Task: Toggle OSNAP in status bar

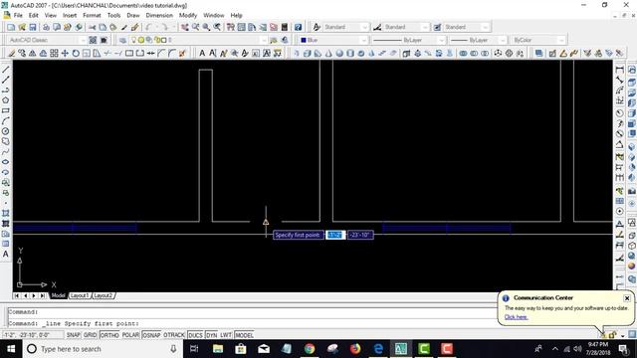Action: (x=151, y=335)
